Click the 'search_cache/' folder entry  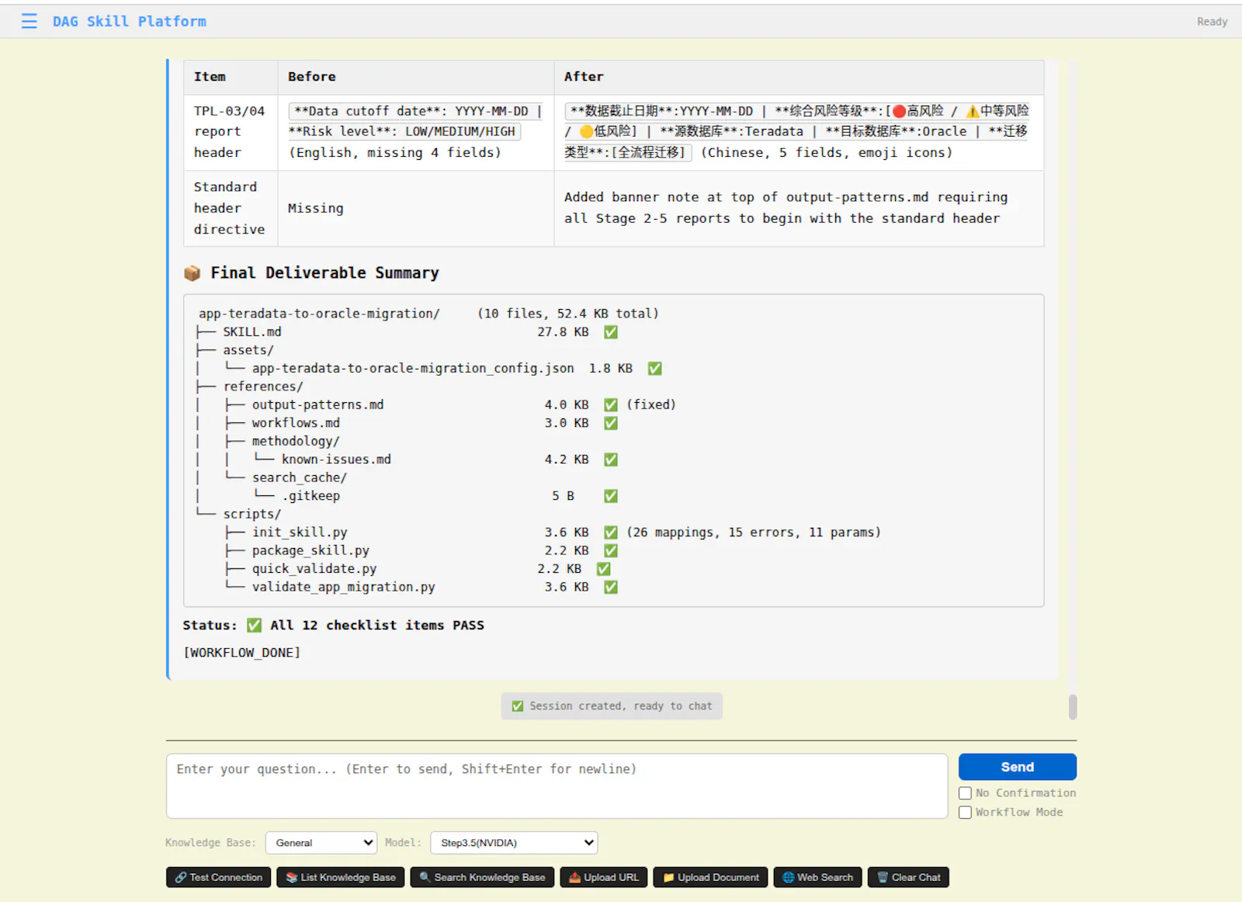click(x=300, y=478)
